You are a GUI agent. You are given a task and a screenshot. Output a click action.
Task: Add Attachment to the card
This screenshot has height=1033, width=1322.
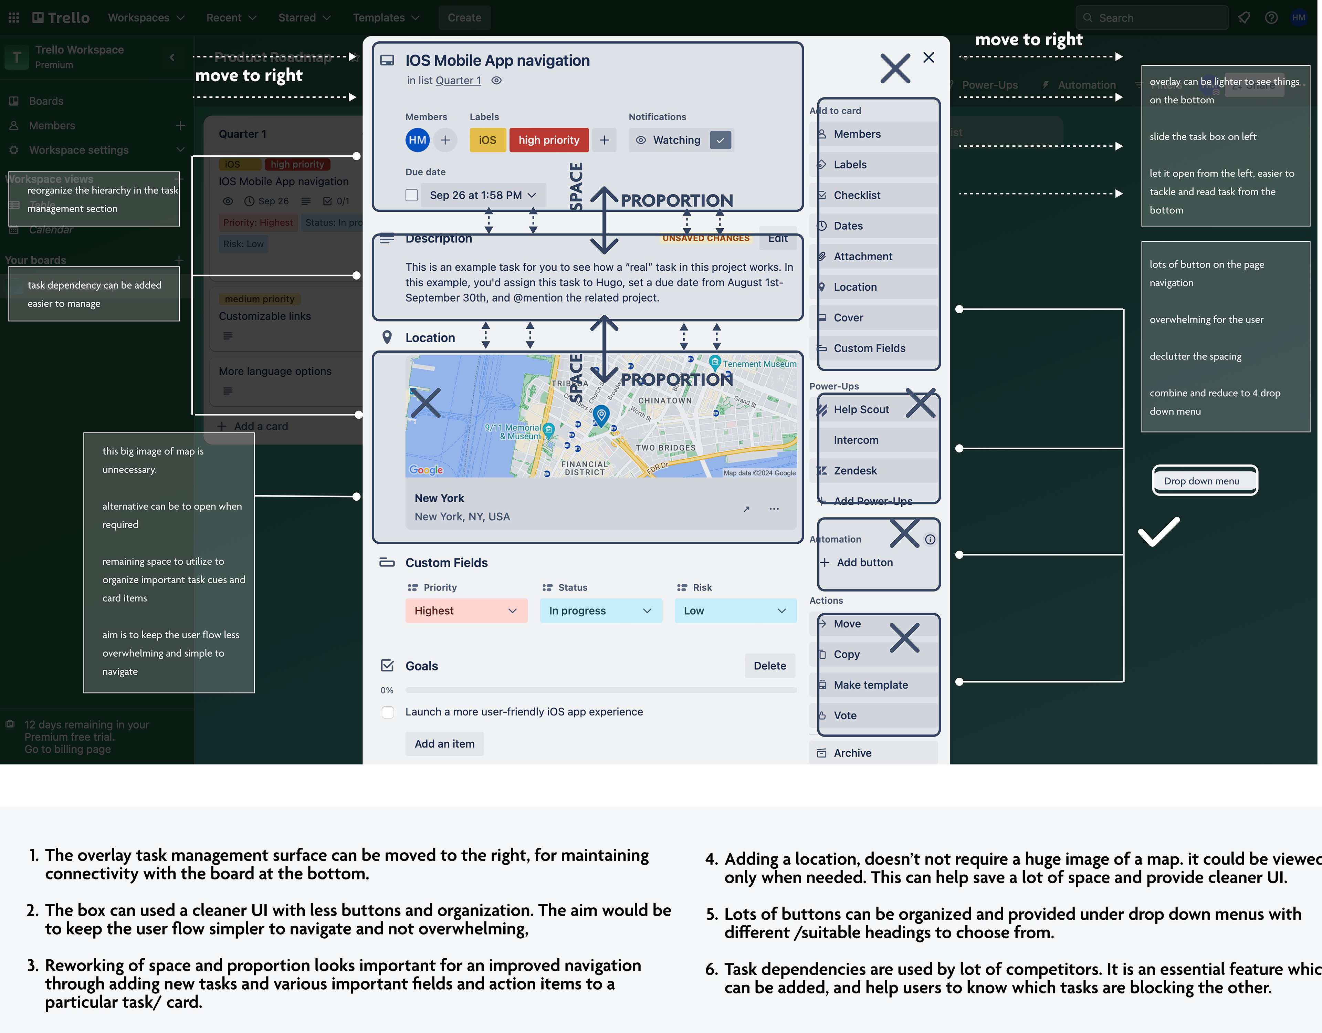tap(873, 256)
